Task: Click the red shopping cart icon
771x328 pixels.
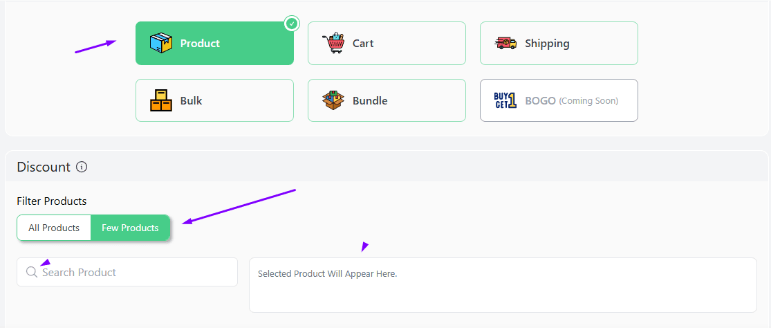Action: 333,44
